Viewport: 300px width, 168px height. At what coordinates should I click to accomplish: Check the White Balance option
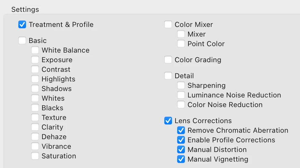[x=35, y=50]
